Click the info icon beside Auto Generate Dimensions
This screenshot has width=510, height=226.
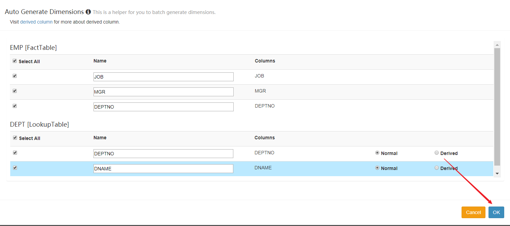[88, 12]
